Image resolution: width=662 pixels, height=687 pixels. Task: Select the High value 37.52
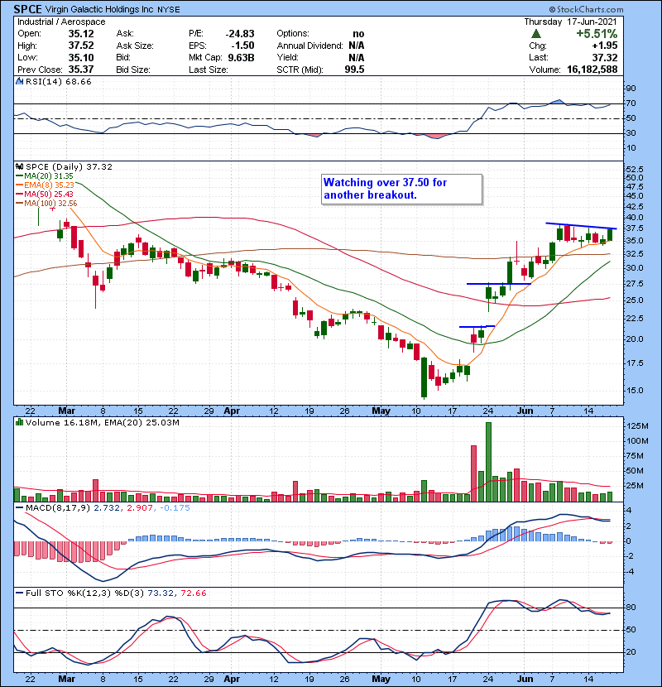pos(81,46)
